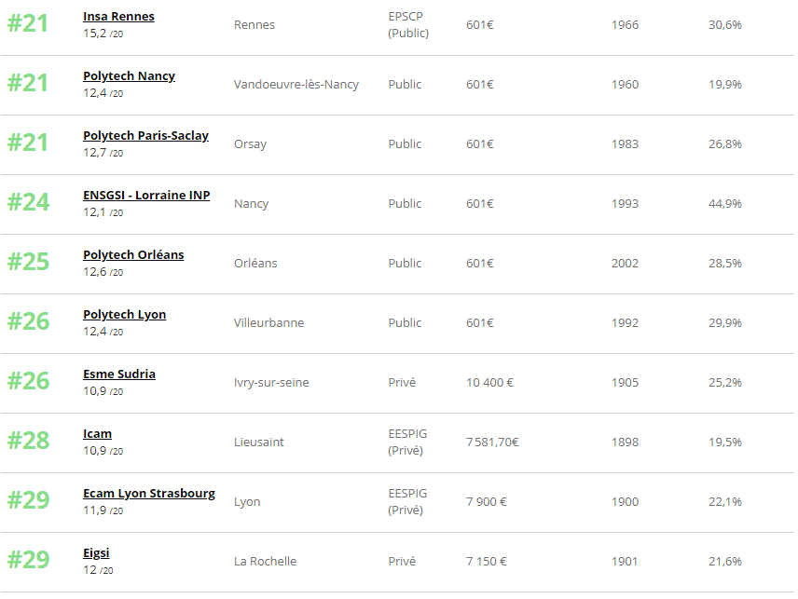Click the #24 rank number
This screenshot has width=798, height=599.
click(x=28, y=202)
